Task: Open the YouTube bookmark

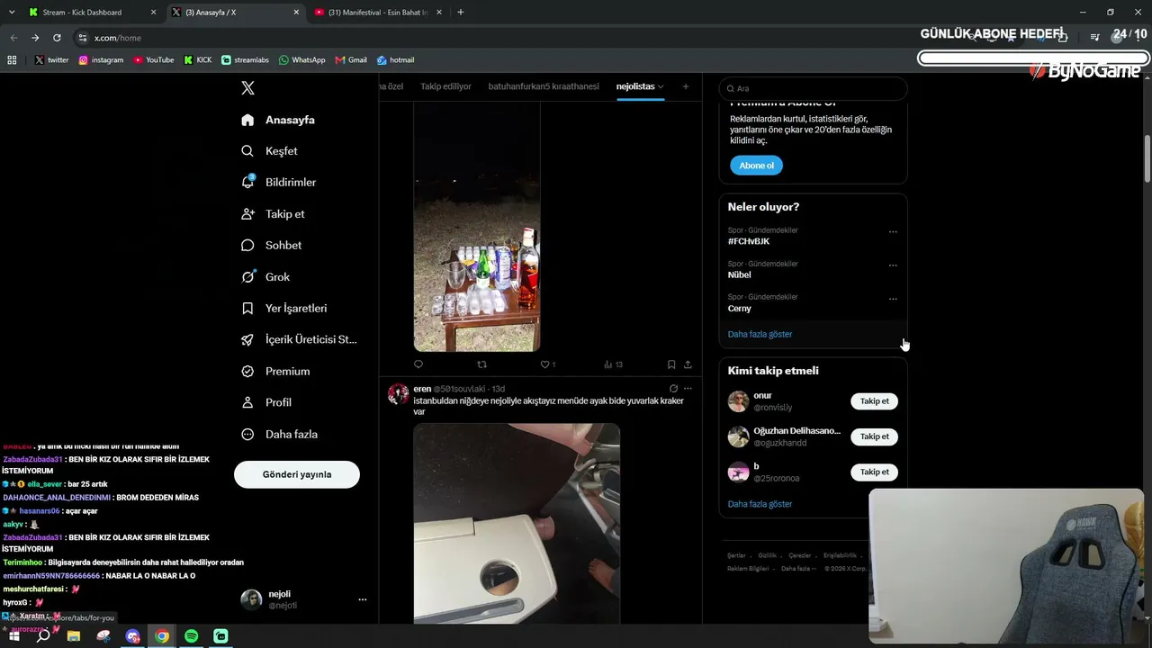Action: pos(154,60)
